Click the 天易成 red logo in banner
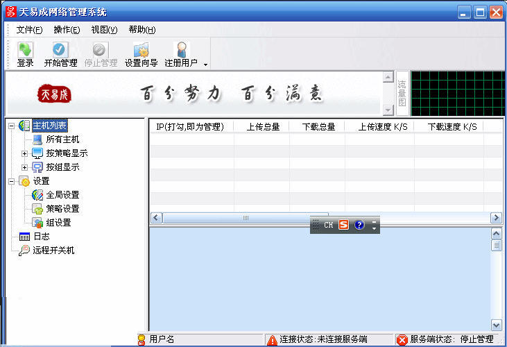507x347 pixels. tap(54, 94)
